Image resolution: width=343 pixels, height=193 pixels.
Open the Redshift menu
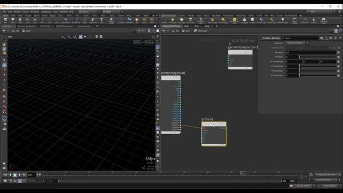tap(63, 12)
